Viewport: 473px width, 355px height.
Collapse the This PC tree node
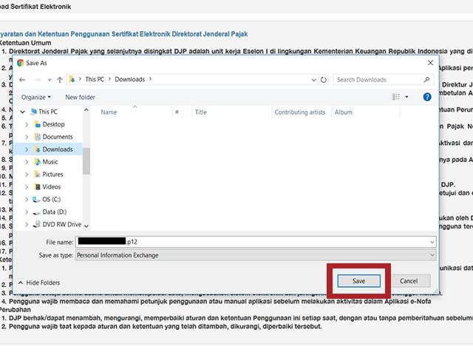pyautogui.click(x=21, y=112)
